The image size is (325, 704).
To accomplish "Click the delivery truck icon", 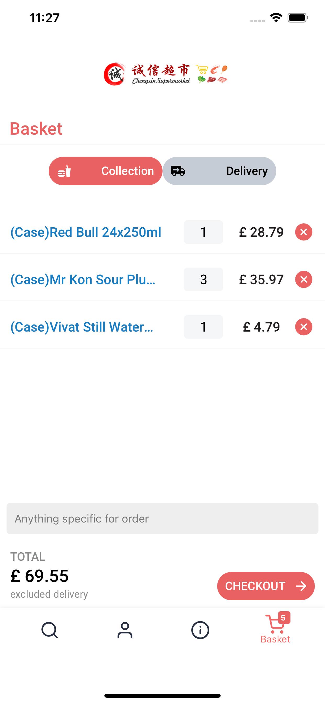I will click(x=178, y=171).
